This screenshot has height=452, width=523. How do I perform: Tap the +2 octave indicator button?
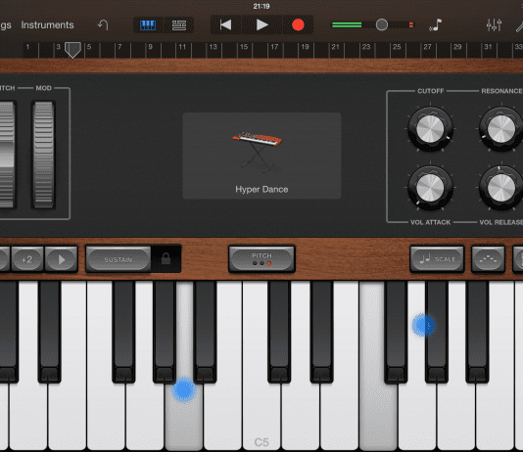pyautogui.click(x=27, y=259)
